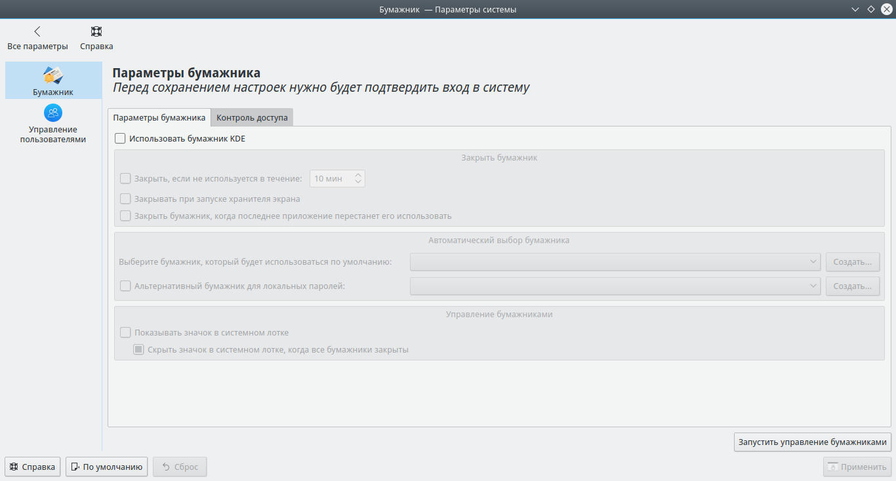This screenshot has width=896, height=481.
Task: Click Автоматический выбор бумажника group title
Action: [499, 240]
